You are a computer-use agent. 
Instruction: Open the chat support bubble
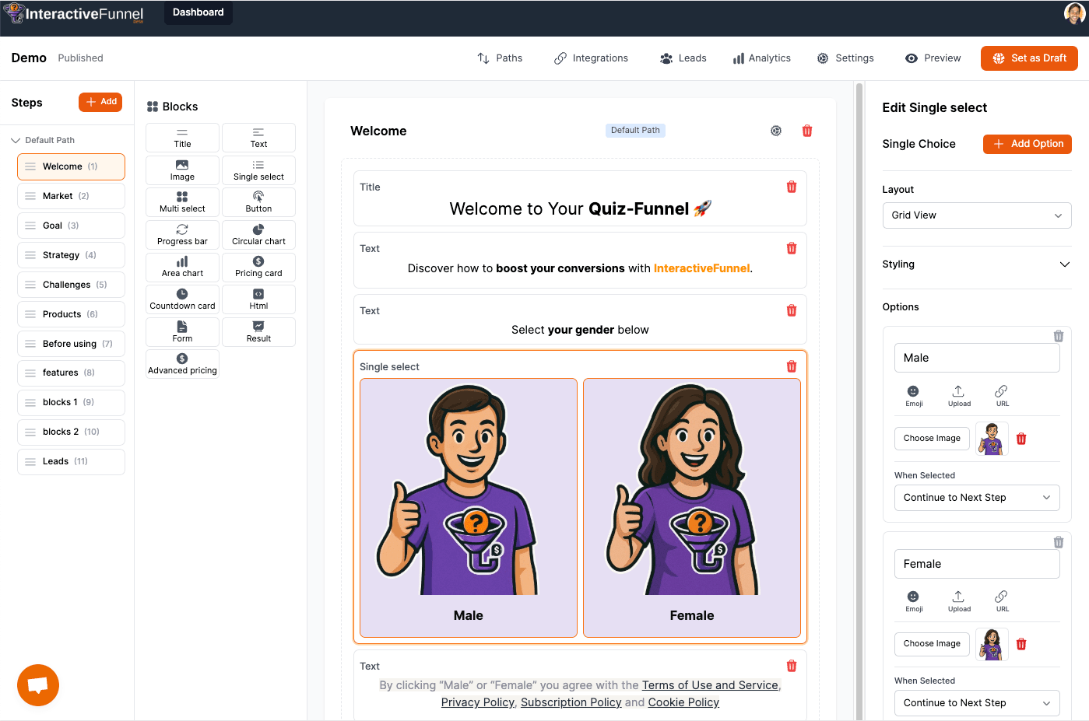(37, 685)
